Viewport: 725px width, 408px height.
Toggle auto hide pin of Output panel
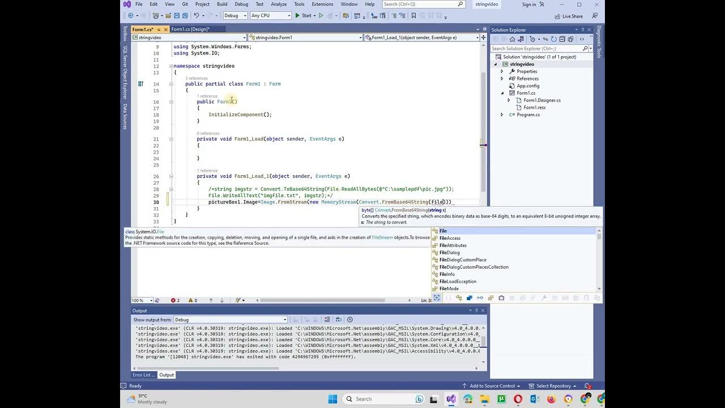point(476,311)
